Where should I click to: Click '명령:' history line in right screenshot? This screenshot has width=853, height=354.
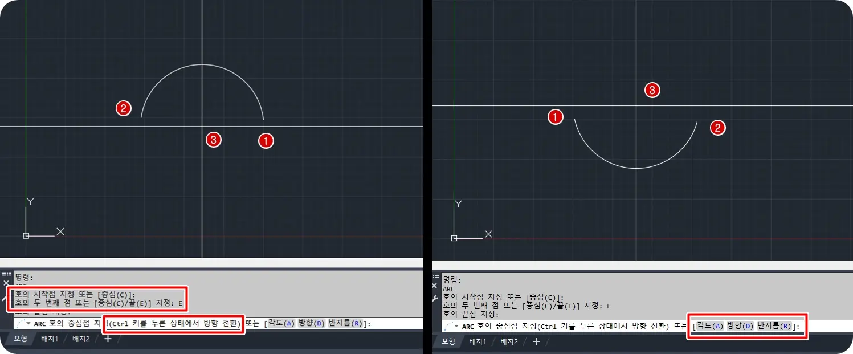click(x=452, y=280)
